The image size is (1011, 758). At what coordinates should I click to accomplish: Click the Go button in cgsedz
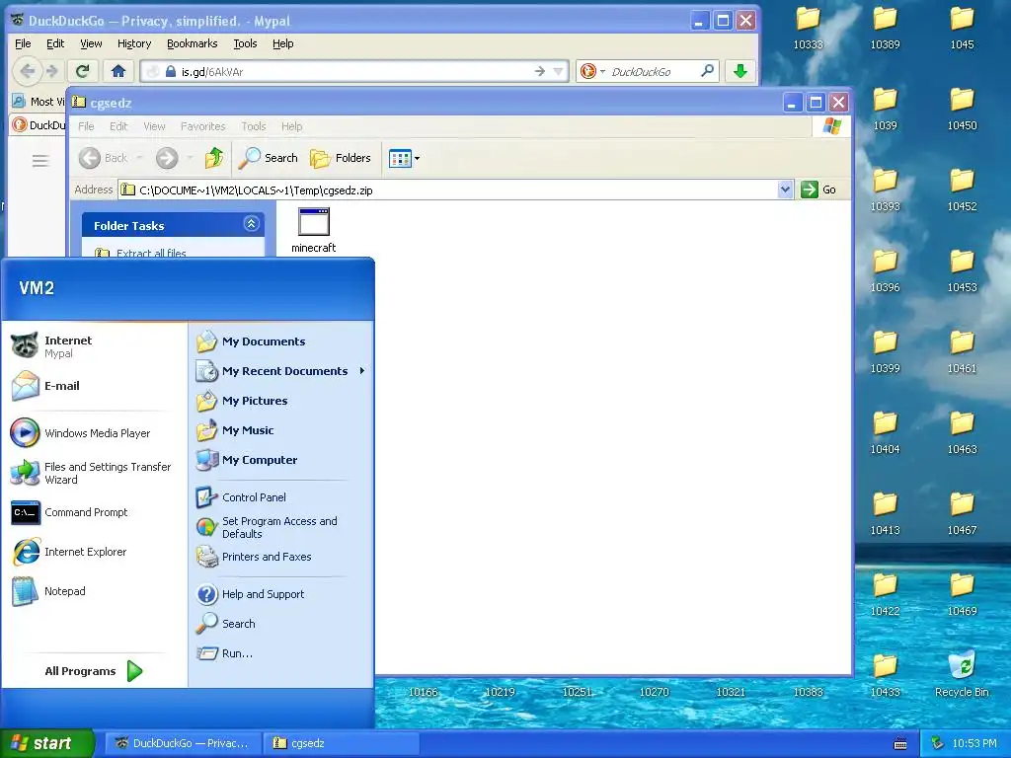(x=818, y=189)
